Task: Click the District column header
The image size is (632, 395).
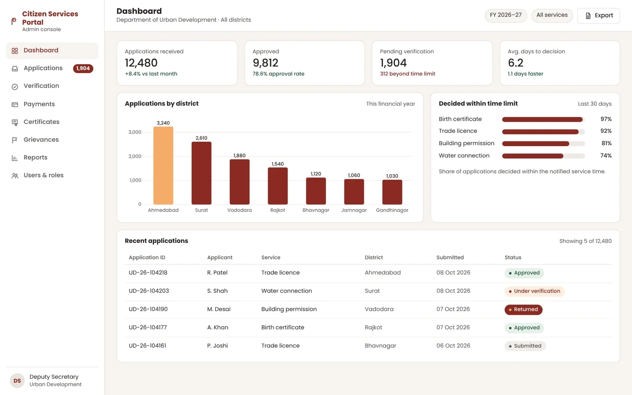Action: pos(374,258)
